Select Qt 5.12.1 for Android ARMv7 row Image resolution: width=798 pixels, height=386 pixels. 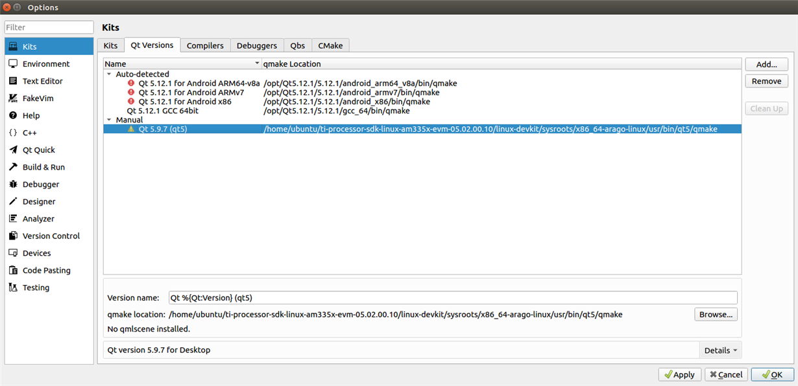click(x=422, y=93)
